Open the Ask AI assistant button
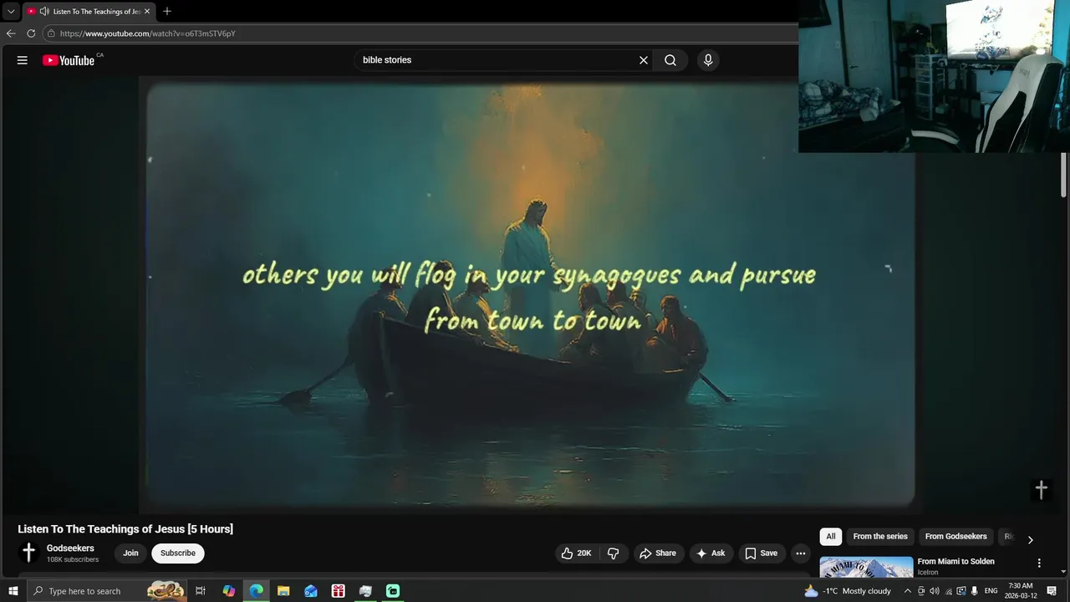 click(711, 554)
